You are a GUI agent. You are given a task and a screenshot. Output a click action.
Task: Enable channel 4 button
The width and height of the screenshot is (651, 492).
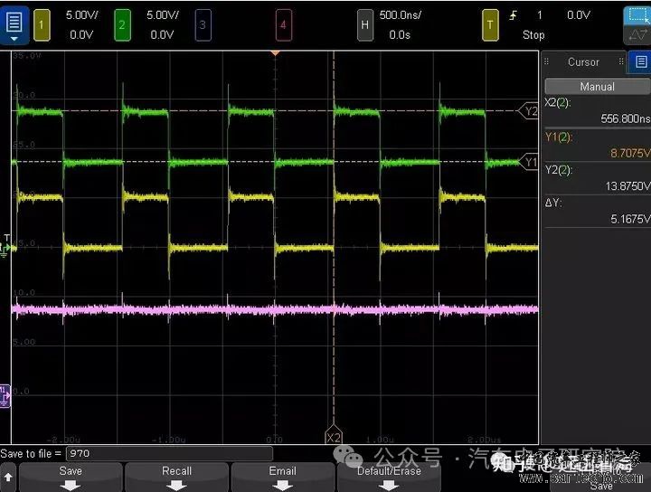(283, 25)
